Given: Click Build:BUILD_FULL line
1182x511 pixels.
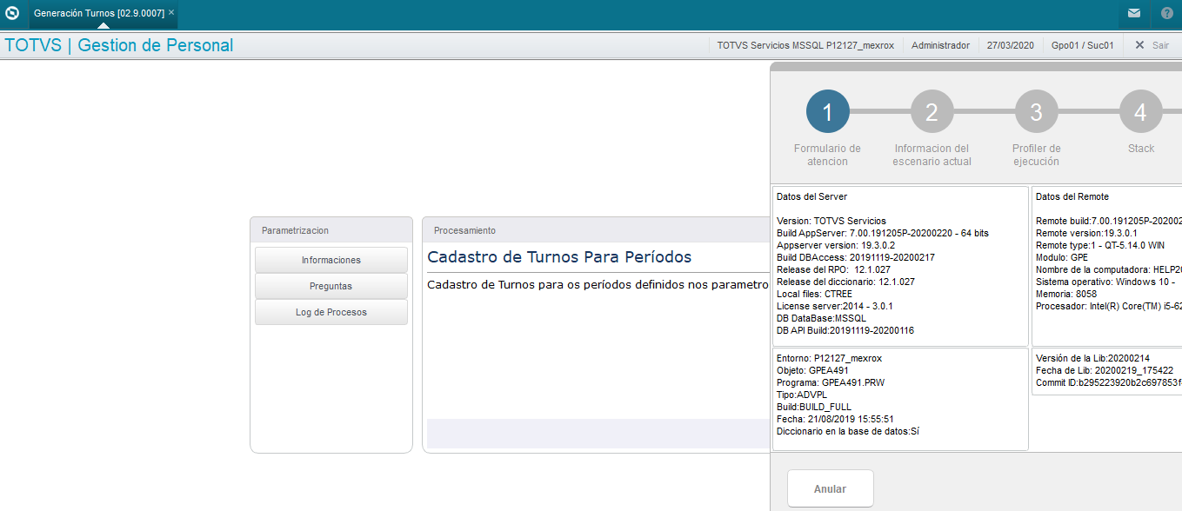Looking at the screenshot, I should [813, 407].
